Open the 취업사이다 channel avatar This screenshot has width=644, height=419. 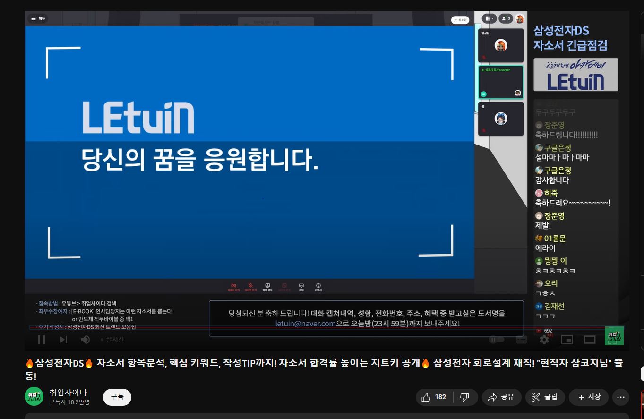pyautogui.click(x=34, y=396)
